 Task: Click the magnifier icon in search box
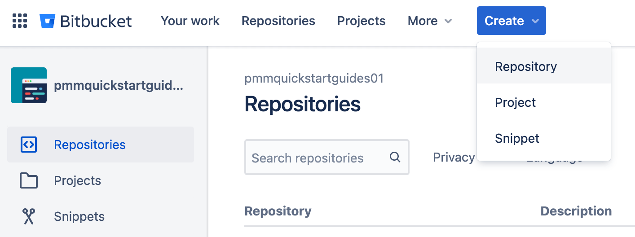(x=395, y=157)
